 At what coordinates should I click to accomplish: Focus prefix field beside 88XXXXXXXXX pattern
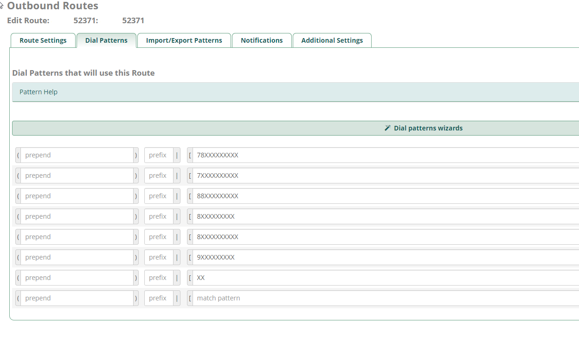(x=159, y=196)
